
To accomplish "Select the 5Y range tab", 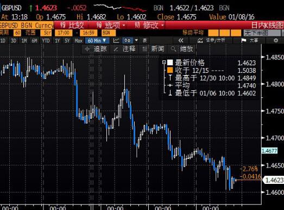I will pos(67,40).
